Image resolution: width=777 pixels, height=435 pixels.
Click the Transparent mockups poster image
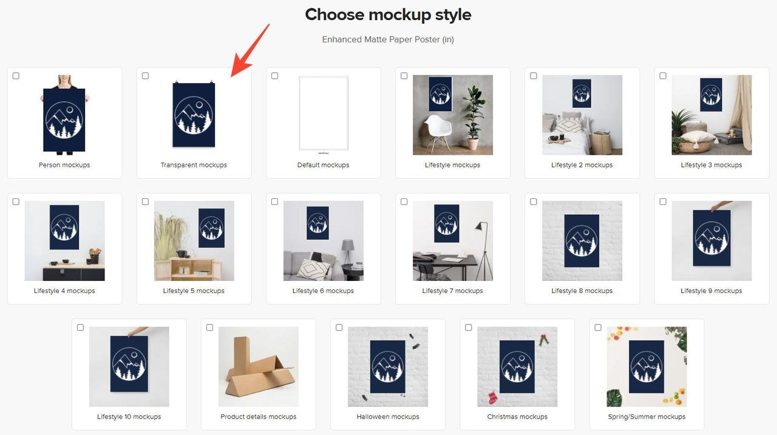pyautogui.click(x=194, y=113)
